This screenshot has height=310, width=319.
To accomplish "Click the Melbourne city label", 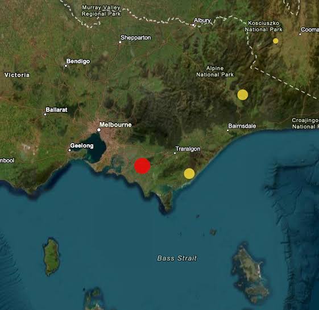I will pos(115,125).
